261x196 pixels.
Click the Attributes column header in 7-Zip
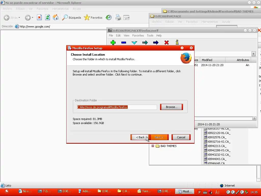click(238, 60)
